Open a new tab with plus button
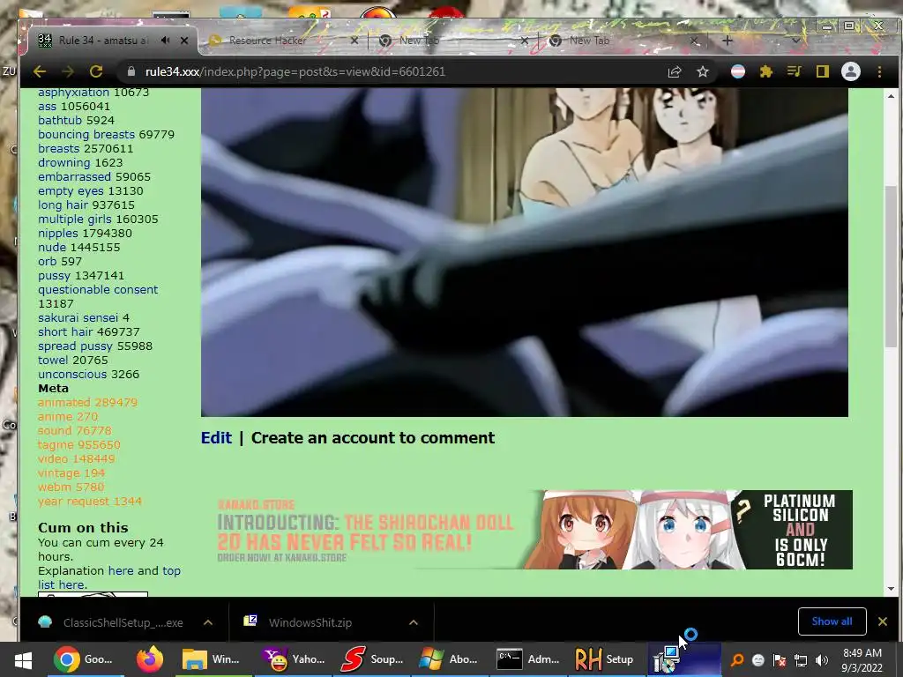 [x=727, y=41]
